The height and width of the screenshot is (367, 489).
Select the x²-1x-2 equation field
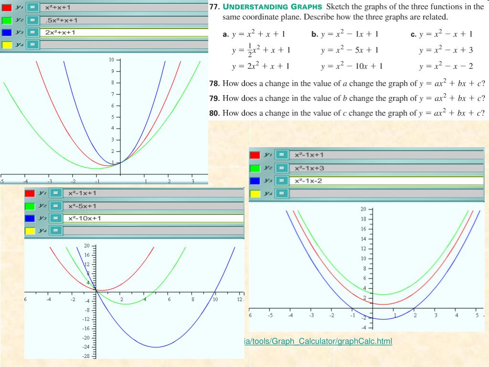(x=386, y=181)
